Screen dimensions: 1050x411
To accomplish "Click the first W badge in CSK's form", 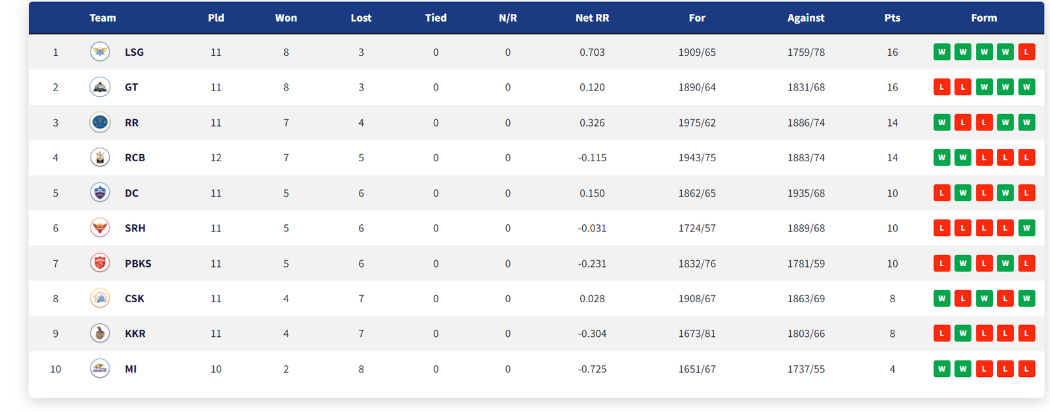I will 942,298.
